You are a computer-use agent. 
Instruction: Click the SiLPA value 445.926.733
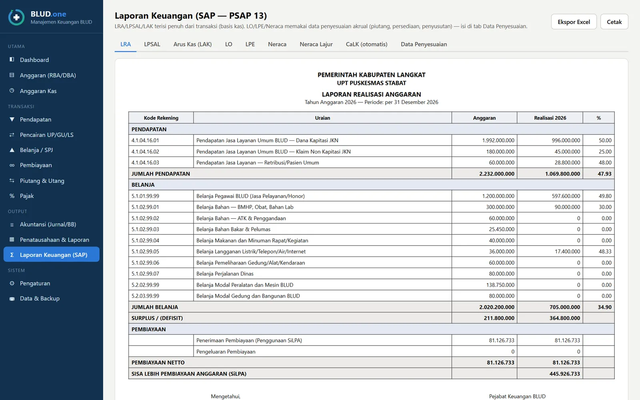564,374
